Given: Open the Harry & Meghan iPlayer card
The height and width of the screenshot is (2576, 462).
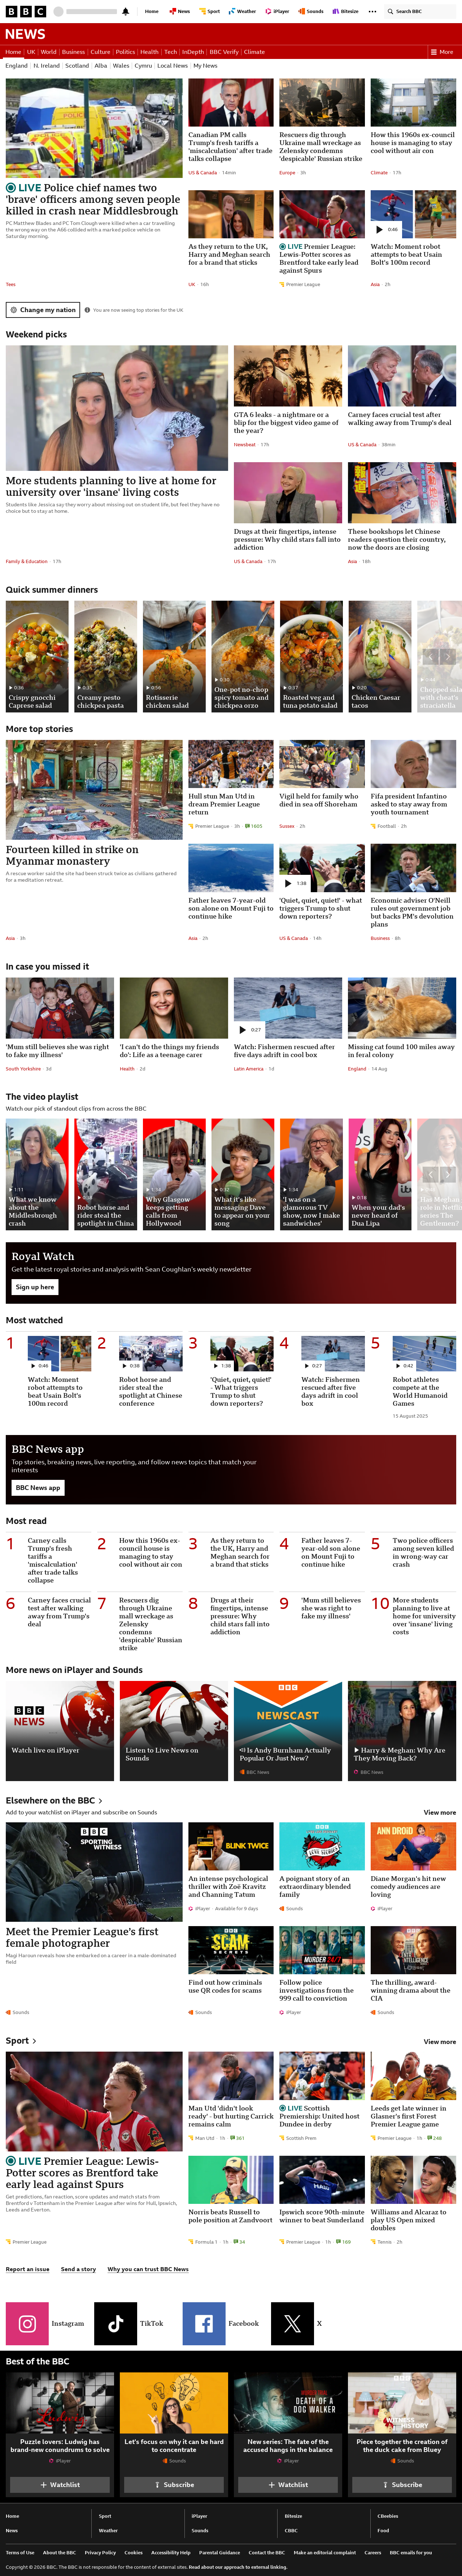Looking at the screenshot, I should pos(402,1730).
